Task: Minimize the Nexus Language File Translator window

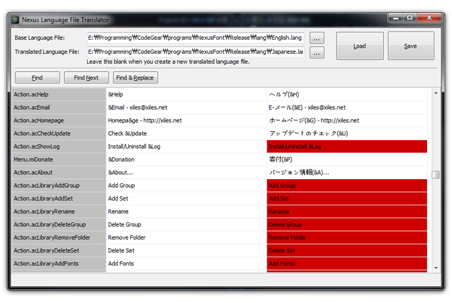Action: [396, 18]
